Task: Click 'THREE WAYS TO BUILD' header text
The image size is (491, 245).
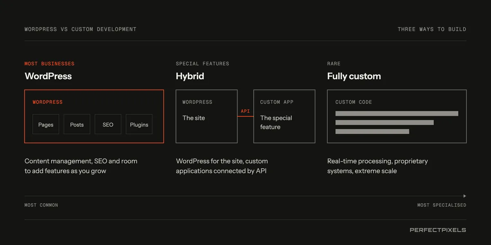Action: 432,29
